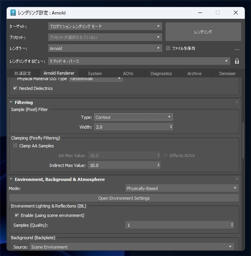The width and height of the screenshot is (251, 256).
Task: Click the Environment rollout grip handle
Action: click(237, 179)
